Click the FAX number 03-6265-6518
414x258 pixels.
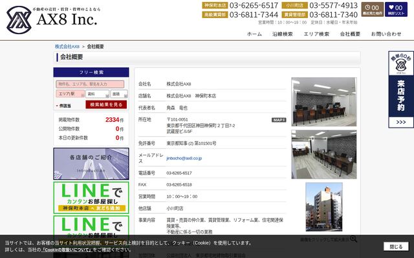tap(179, 185)
